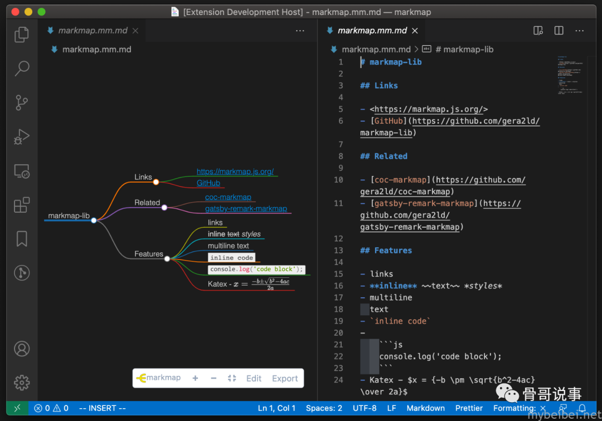
Task: Close the left markmap.mm.md tab
Action: 135,31
